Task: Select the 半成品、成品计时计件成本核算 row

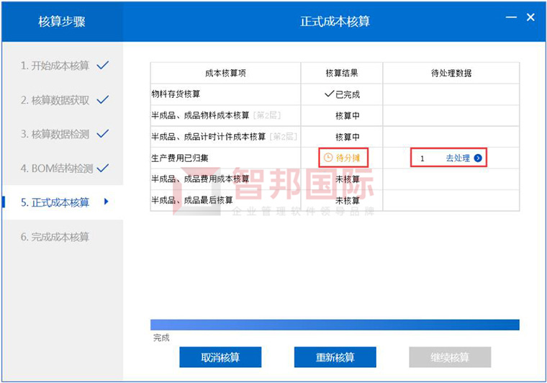Action: pos(335,137)
